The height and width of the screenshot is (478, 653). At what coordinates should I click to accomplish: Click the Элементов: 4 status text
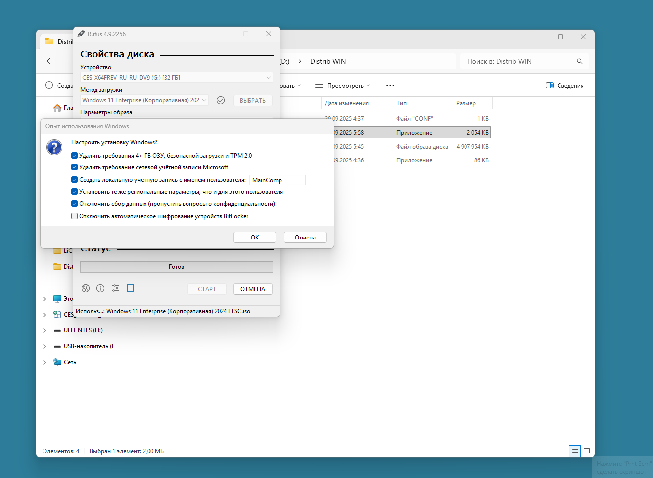61,451
